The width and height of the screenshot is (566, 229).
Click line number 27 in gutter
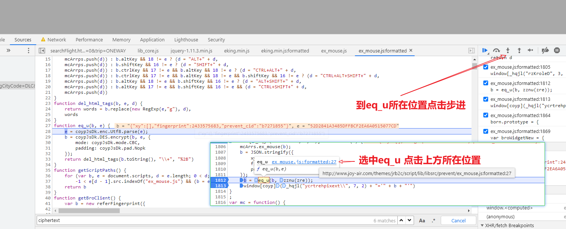(x=47, y=126)
